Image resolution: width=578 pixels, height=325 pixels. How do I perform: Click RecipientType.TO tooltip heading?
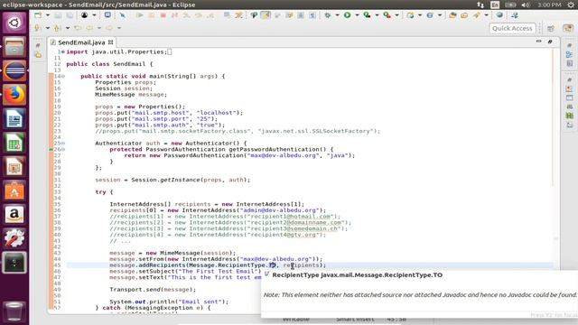[x=357, y=275]
